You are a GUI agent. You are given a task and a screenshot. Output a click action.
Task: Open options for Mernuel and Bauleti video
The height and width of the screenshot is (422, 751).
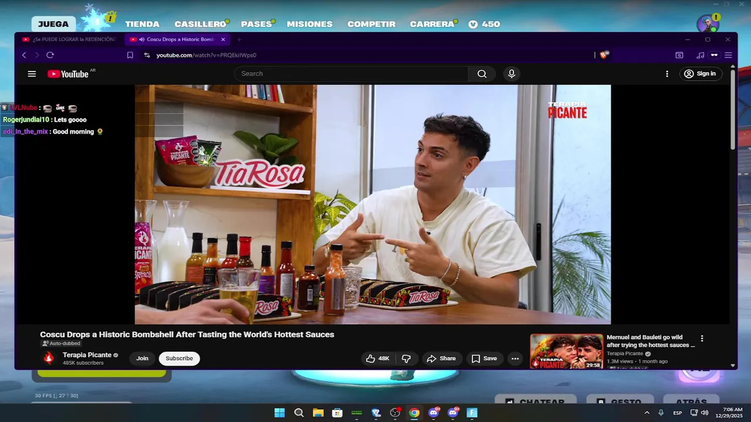tap(702, 338)
